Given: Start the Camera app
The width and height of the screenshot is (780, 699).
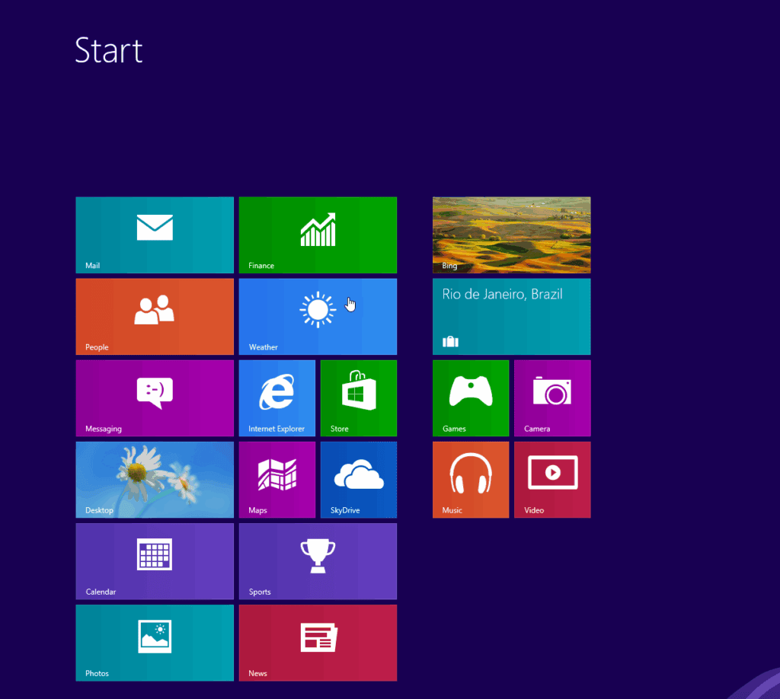Looking at the screenshot, I should tap(551, 397).
